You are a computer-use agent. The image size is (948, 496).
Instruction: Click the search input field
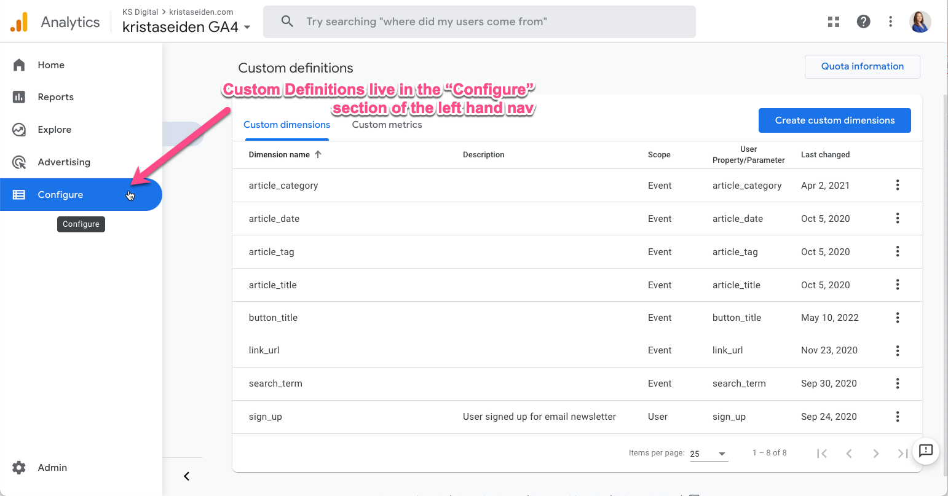pyautogui.click(x=480, y=22)
